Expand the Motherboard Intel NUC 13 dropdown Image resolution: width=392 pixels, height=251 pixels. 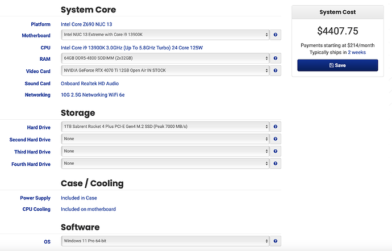[165, 35]
